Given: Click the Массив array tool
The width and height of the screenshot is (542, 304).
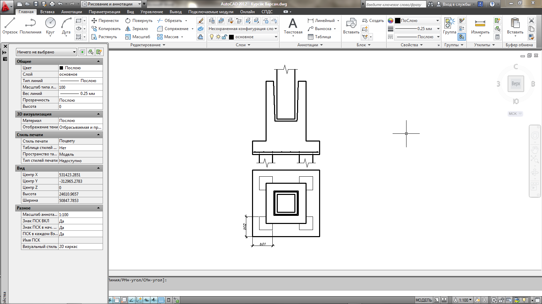Looking at the screenshot, I should pyautogui.click(x=168, y=37).
